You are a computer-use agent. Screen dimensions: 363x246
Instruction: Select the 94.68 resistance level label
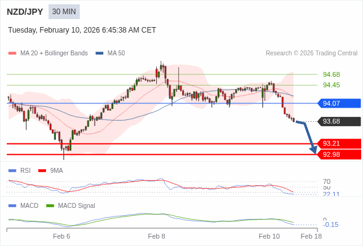click(332, 74)
